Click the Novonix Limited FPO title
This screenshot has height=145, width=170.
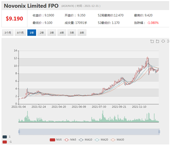(31, 6)
